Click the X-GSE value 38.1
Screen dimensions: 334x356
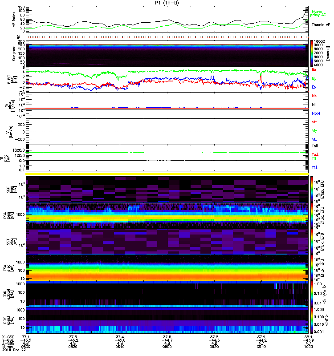tap(308, 337)
